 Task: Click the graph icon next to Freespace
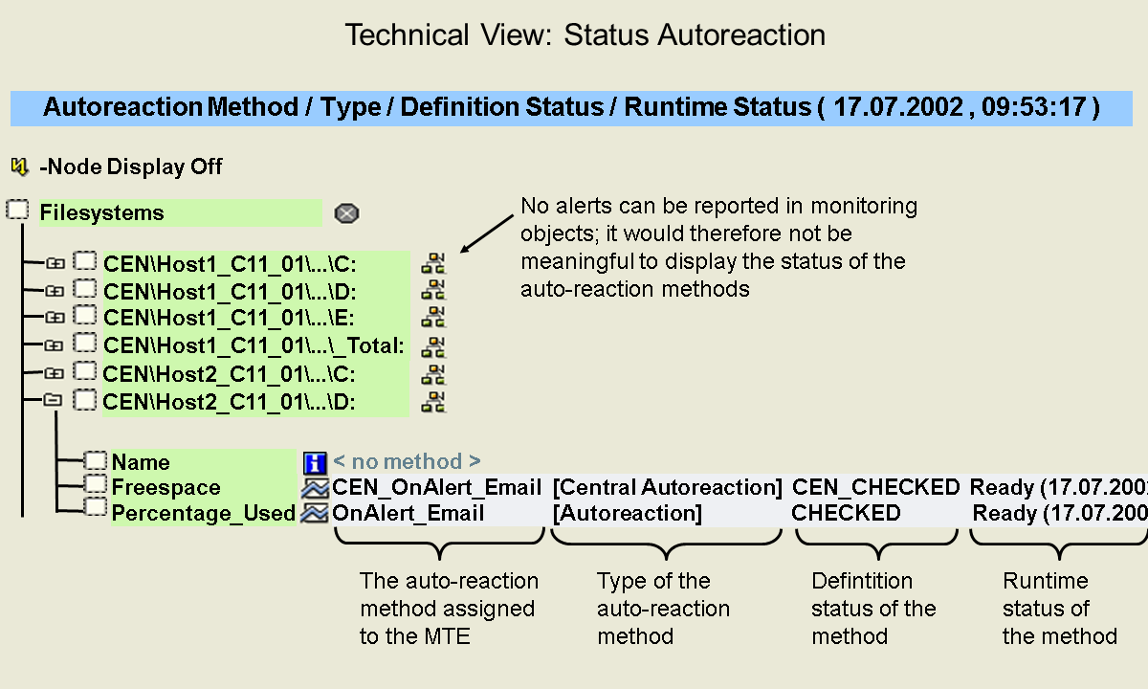(x=315, y=488)
